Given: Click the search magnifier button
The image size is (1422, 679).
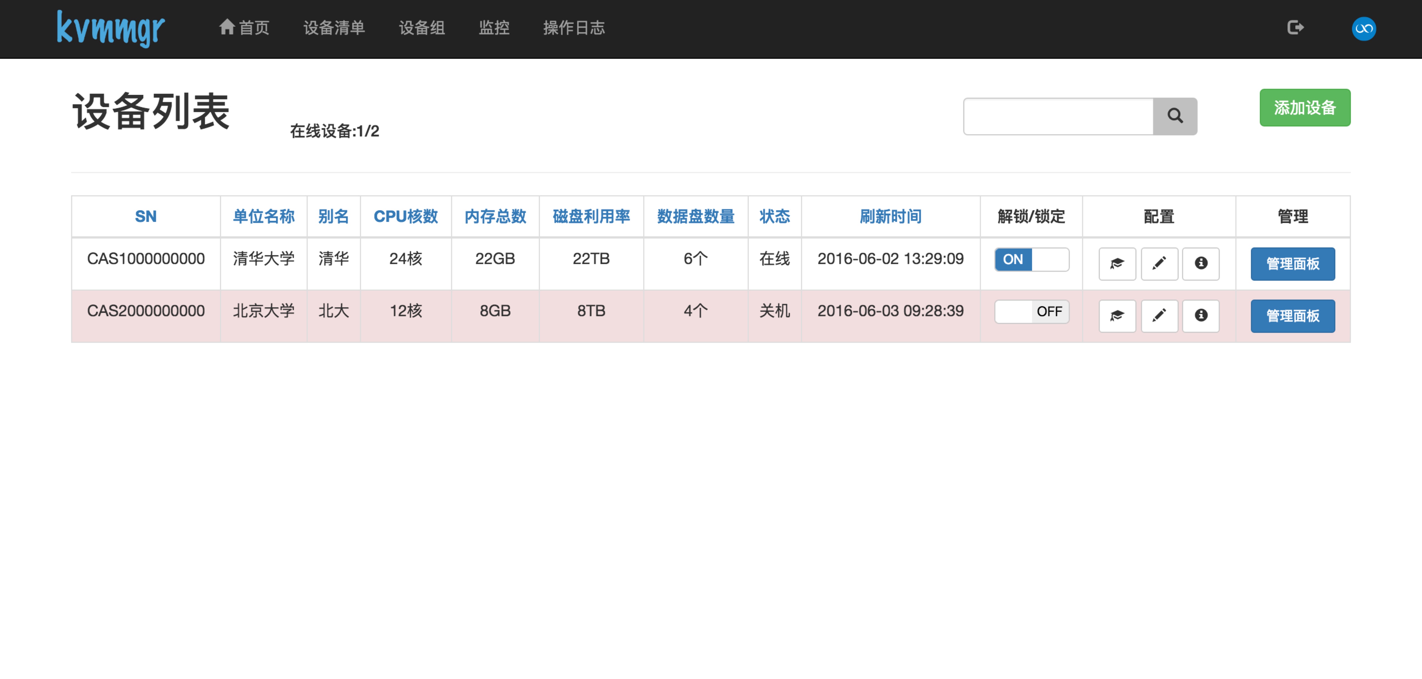Looking at the screenshot, I should click(1175, 116).
